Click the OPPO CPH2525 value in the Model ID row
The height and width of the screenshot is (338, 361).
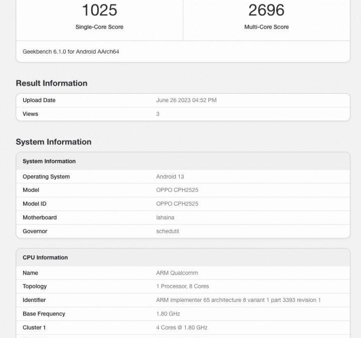(177, 204)
